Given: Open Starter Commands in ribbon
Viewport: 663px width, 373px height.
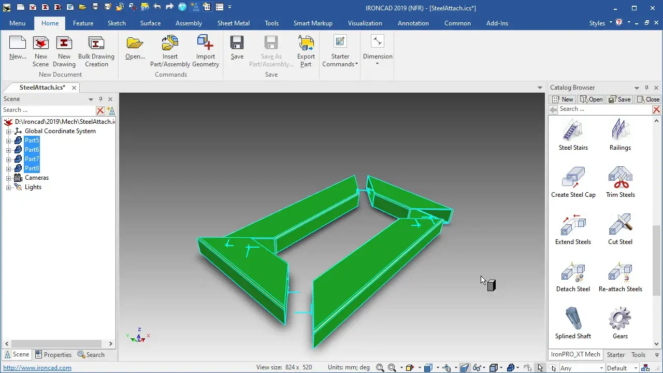Looking at the screenshot, I should (x=340, y=51).
